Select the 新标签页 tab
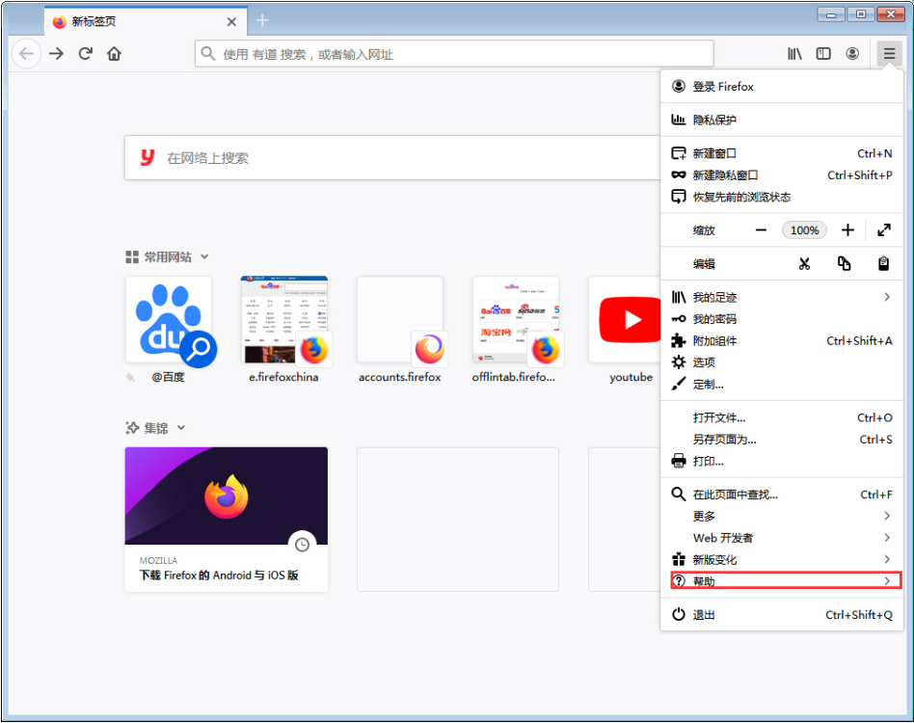914x723 pixels. point(146,21)
